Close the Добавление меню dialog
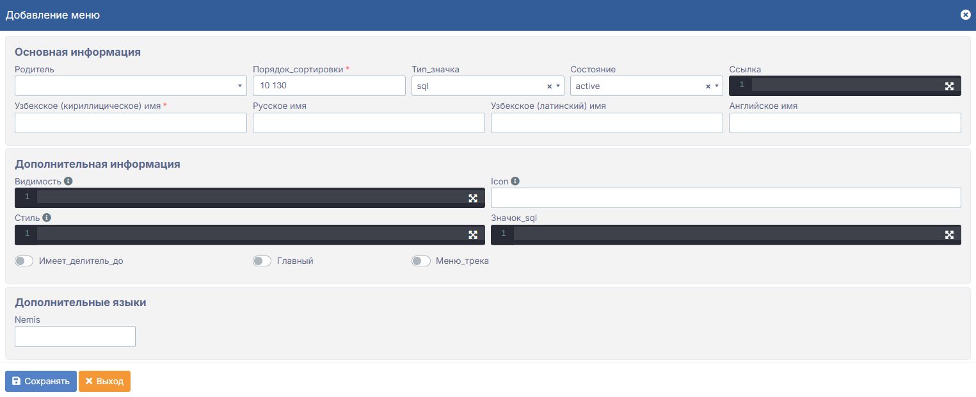Viewport: 976px width, 397px height. (x=966, y=15)
